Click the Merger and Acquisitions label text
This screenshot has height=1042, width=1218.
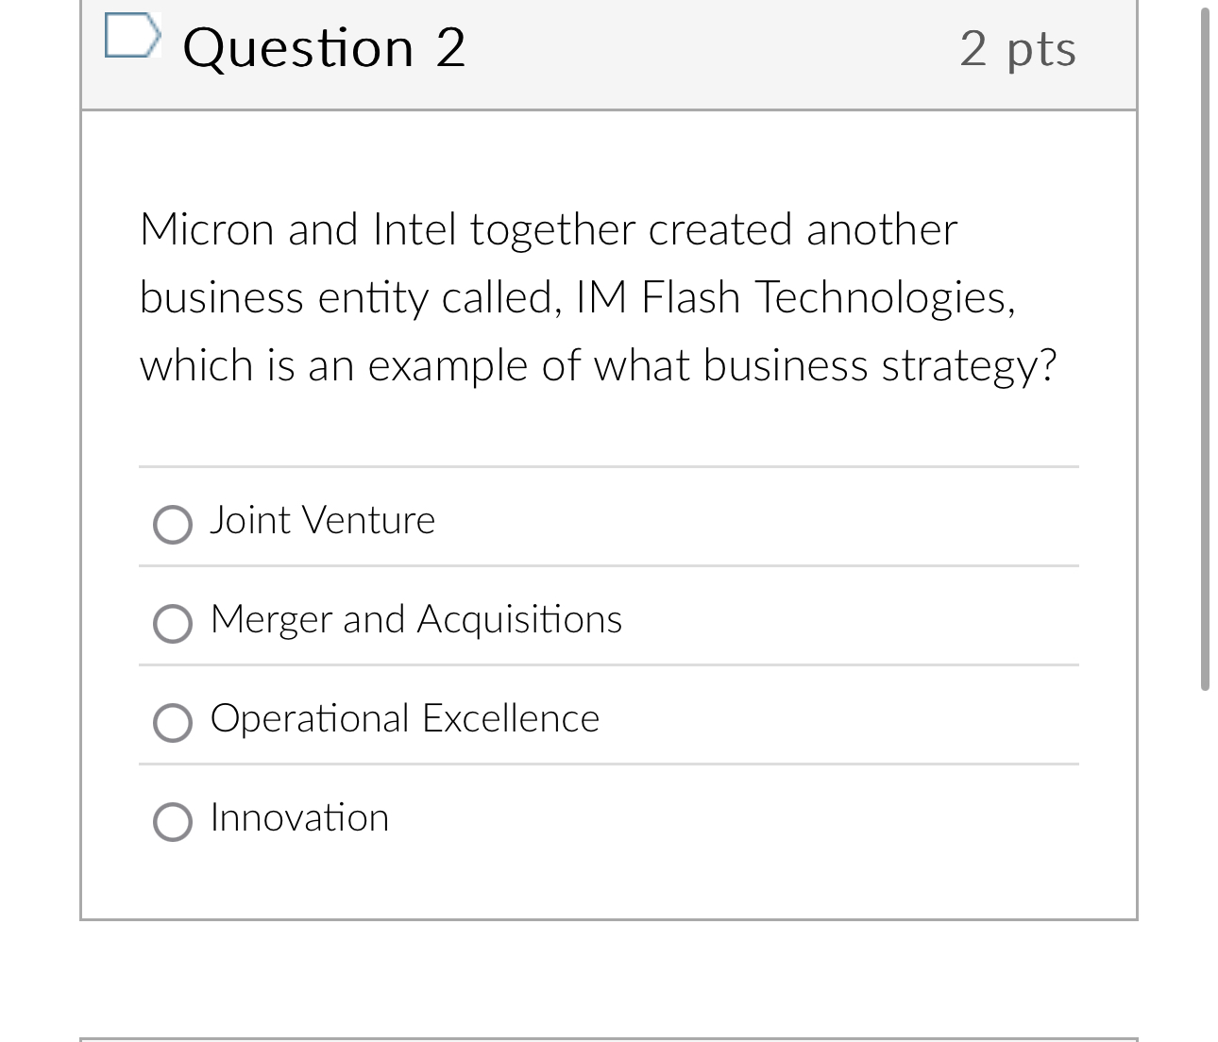415,620
